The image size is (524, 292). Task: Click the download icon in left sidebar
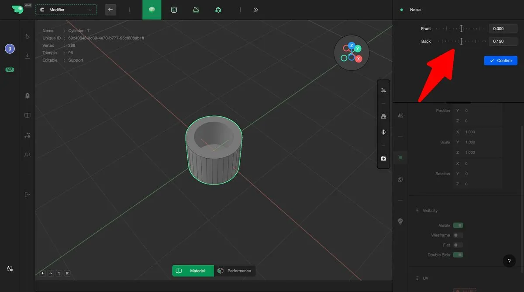coord(28,56)
